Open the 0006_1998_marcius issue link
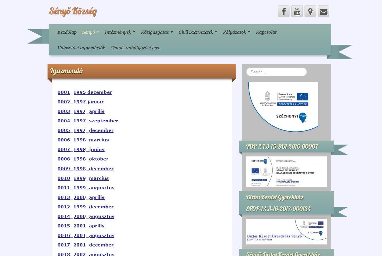The width and height of the screenshot is (382, 256). (83, 140)
